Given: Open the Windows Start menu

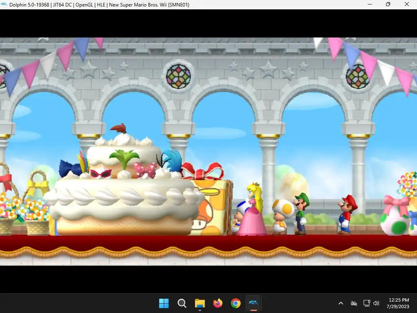Looking at the screenshot, I should pos(164,303).
